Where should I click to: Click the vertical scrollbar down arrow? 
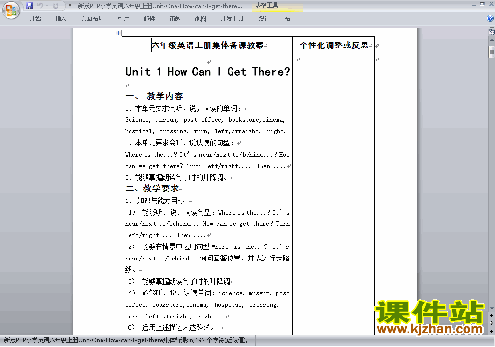491,308
